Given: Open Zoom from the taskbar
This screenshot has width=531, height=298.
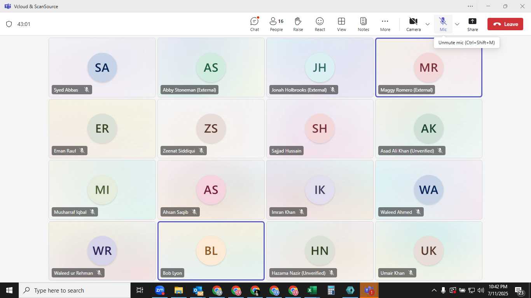Looking at the screenshot, I should coord(159,290).
